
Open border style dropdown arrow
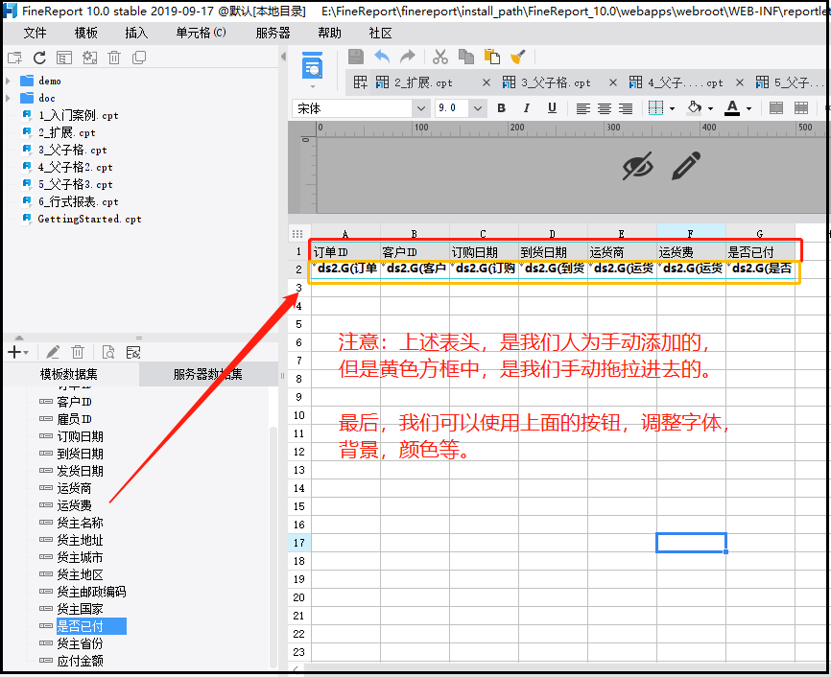tap(672, 109)
